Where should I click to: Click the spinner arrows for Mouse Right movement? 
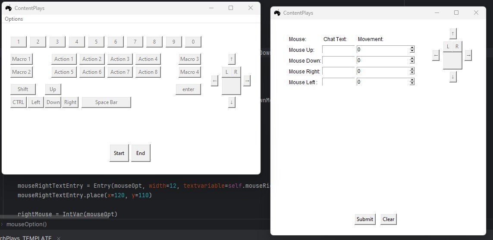point(412,71)
